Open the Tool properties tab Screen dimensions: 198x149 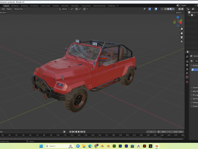pyautogui.click(x=187, y=57)
